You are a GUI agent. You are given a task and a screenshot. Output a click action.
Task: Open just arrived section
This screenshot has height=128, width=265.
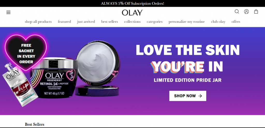(86, 22)
